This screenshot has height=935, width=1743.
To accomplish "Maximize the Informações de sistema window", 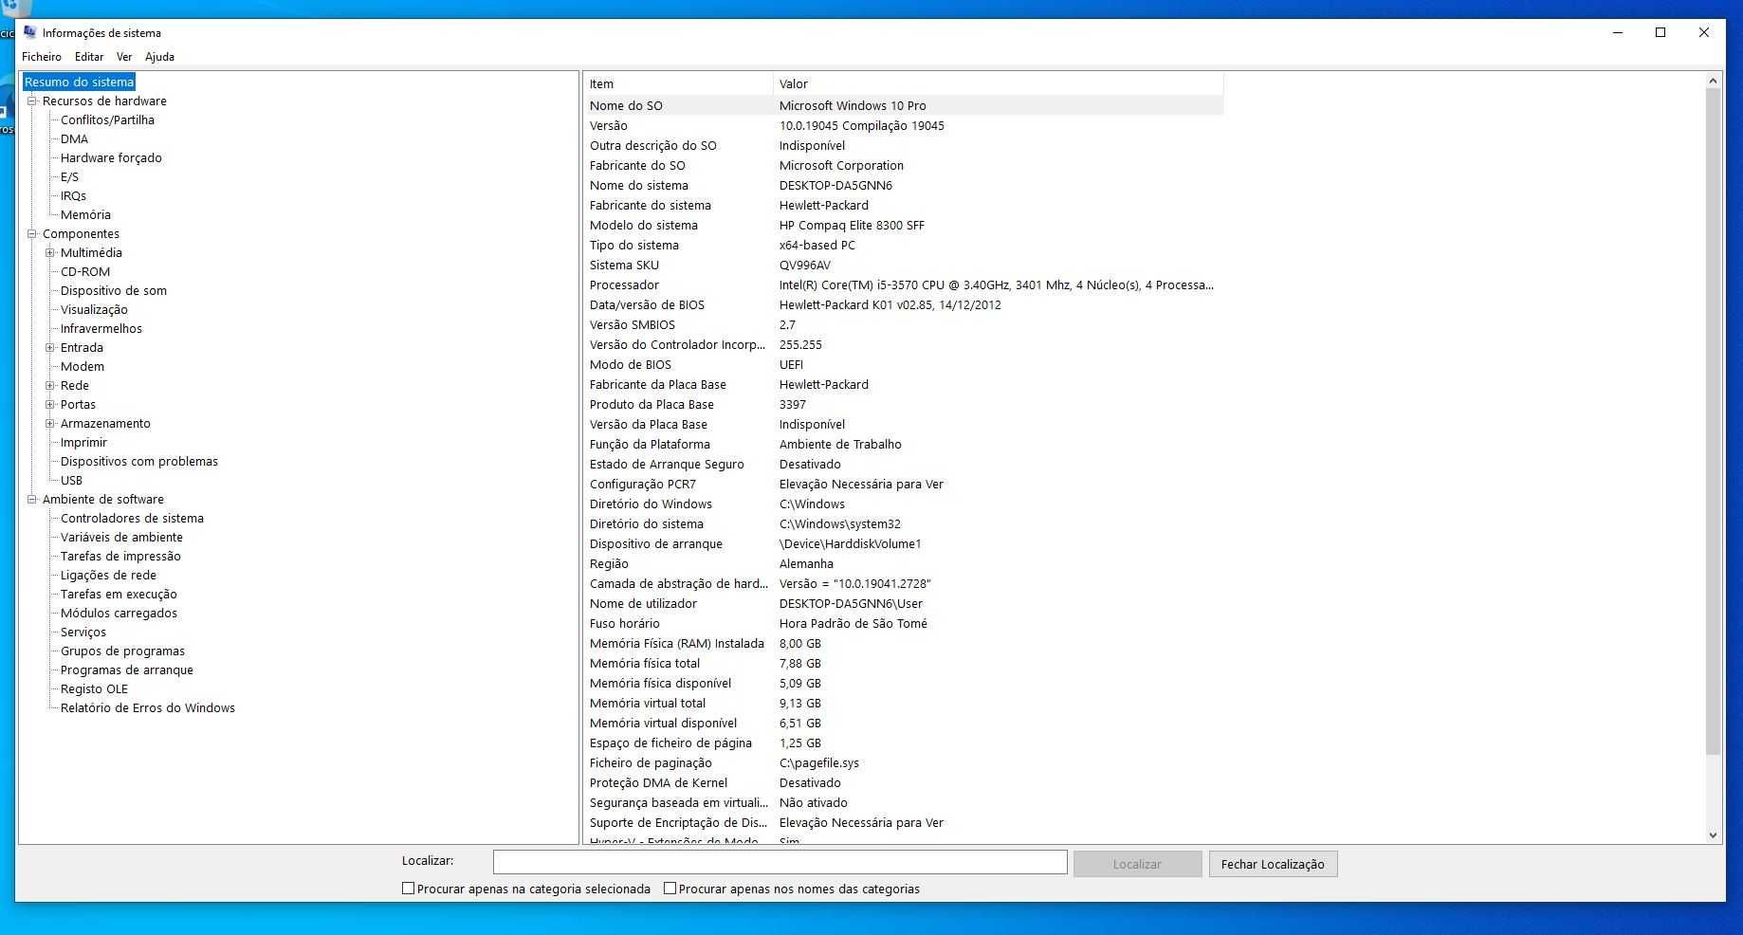I will click(x=1660, y=32).
